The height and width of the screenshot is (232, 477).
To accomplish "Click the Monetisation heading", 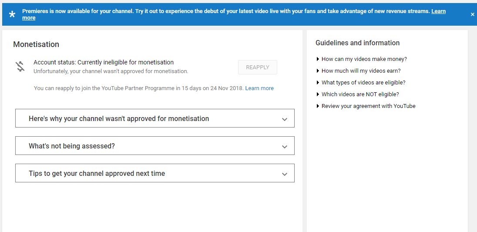I will 36,44.
